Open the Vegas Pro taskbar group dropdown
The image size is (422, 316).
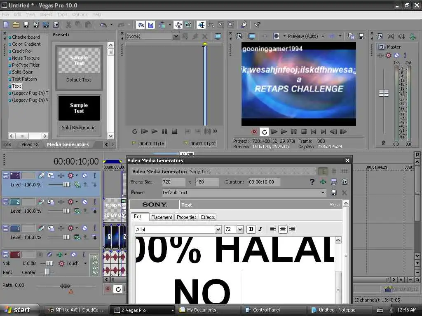click(173, 310)
